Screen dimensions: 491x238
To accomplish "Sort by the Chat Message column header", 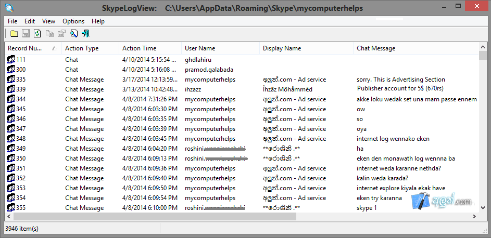I will point(416,48).
